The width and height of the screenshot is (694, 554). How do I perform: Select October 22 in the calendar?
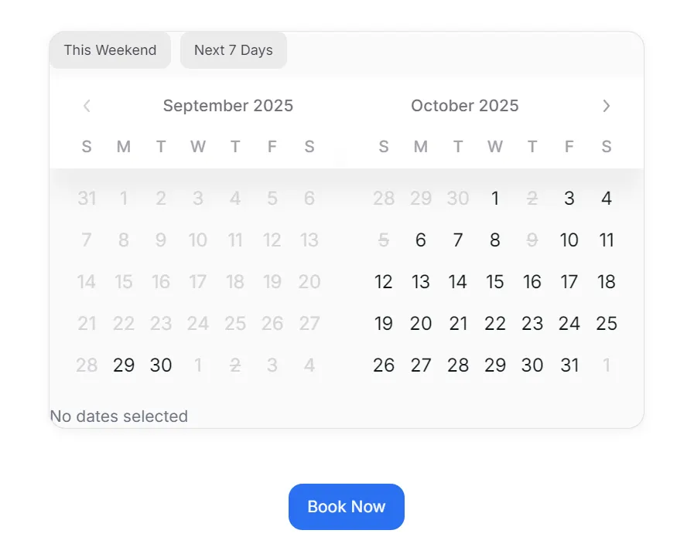click(x=495, y=324)
